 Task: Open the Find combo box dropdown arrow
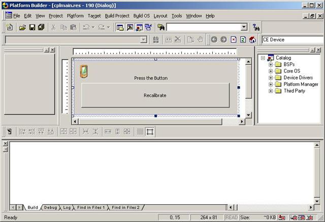(x=244, y=27)
